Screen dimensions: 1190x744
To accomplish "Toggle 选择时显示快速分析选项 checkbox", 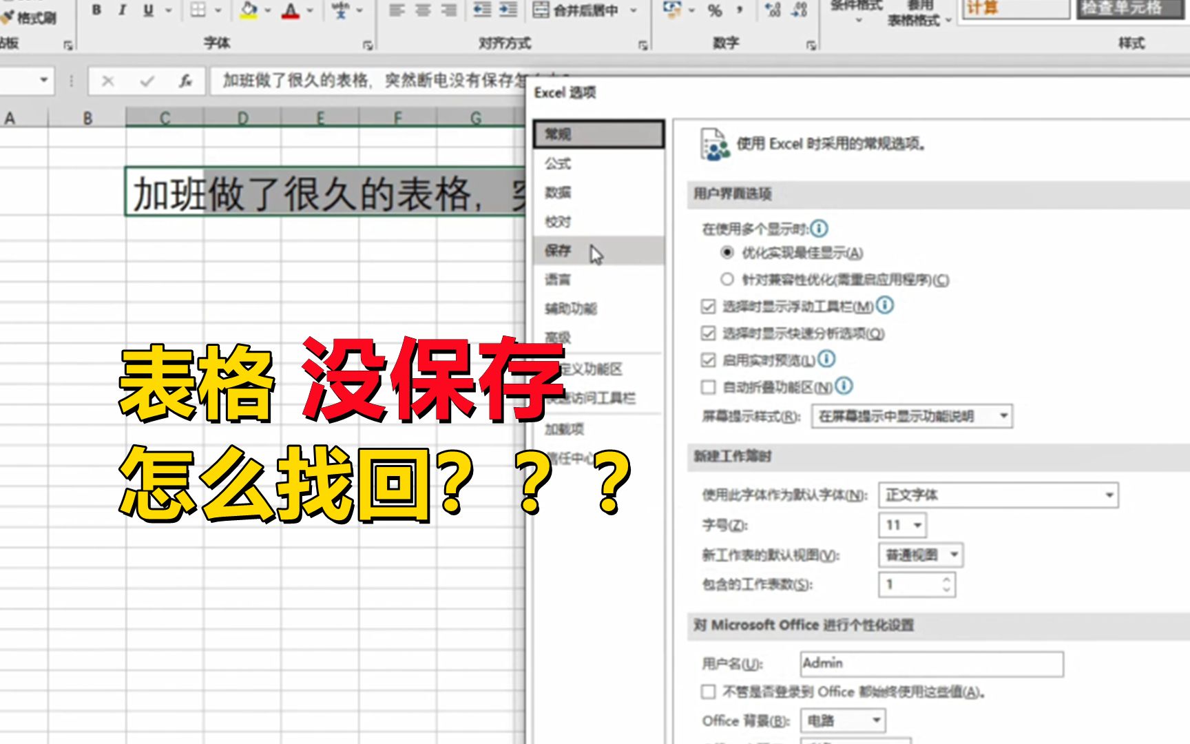I will (x=708, y=333).
